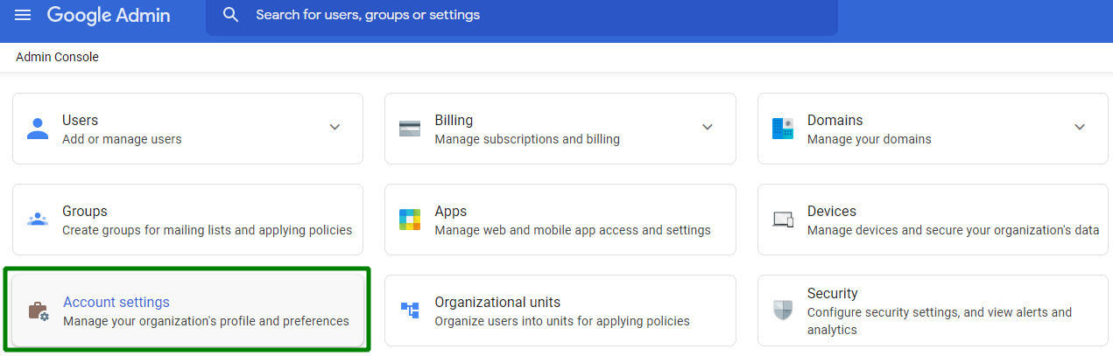Open the hamburger main menu
Image resolution: width=1113 pixels, height=356 pixels.
(x=23, y=15)
